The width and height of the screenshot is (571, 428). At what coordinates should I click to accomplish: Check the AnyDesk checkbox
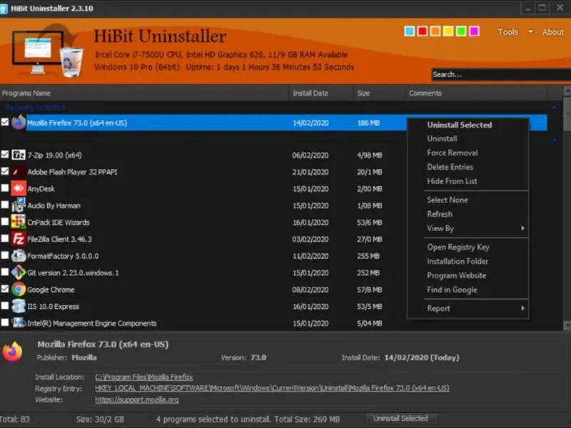click(x=5, y=188)
